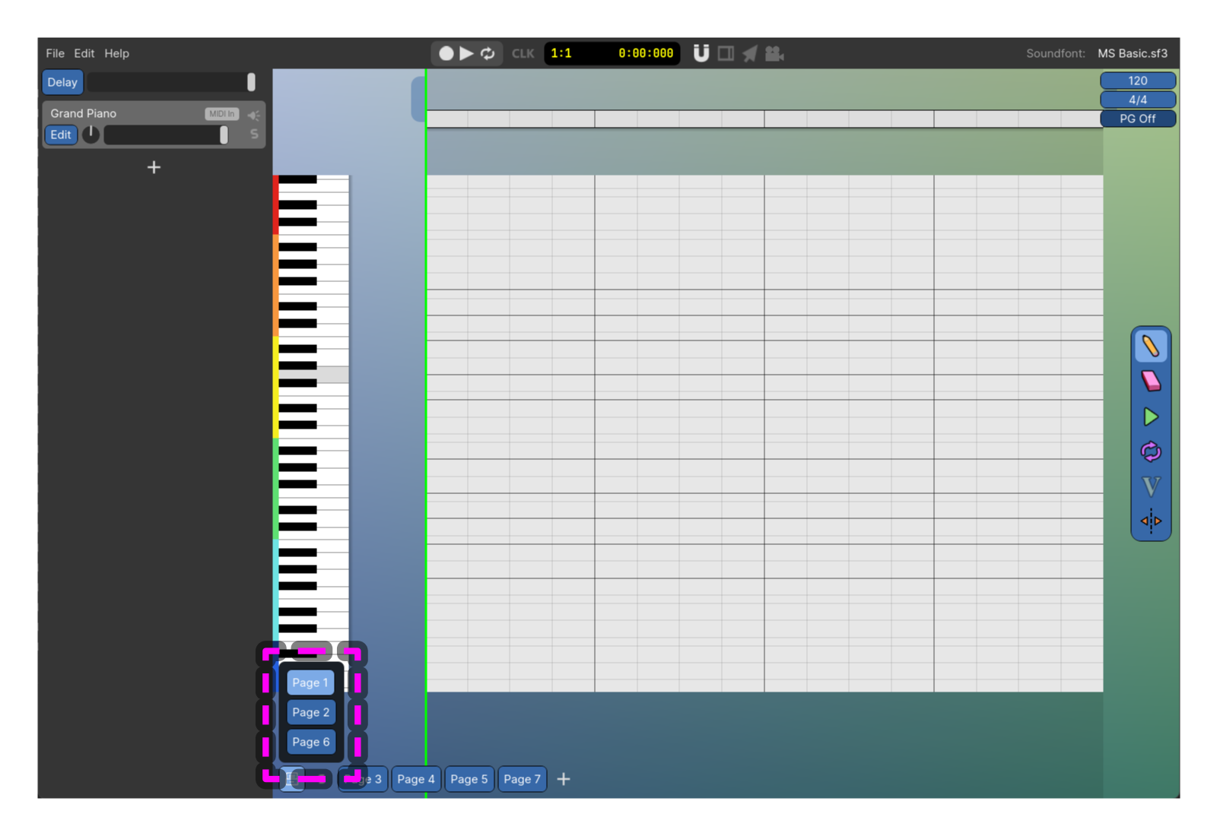1217x836 pixels.
Task: Click the purple loop tool in right palette
Action: pos(1150,451)
